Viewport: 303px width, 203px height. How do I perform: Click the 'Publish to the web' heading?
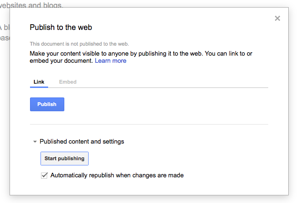[x=61, y=28]
